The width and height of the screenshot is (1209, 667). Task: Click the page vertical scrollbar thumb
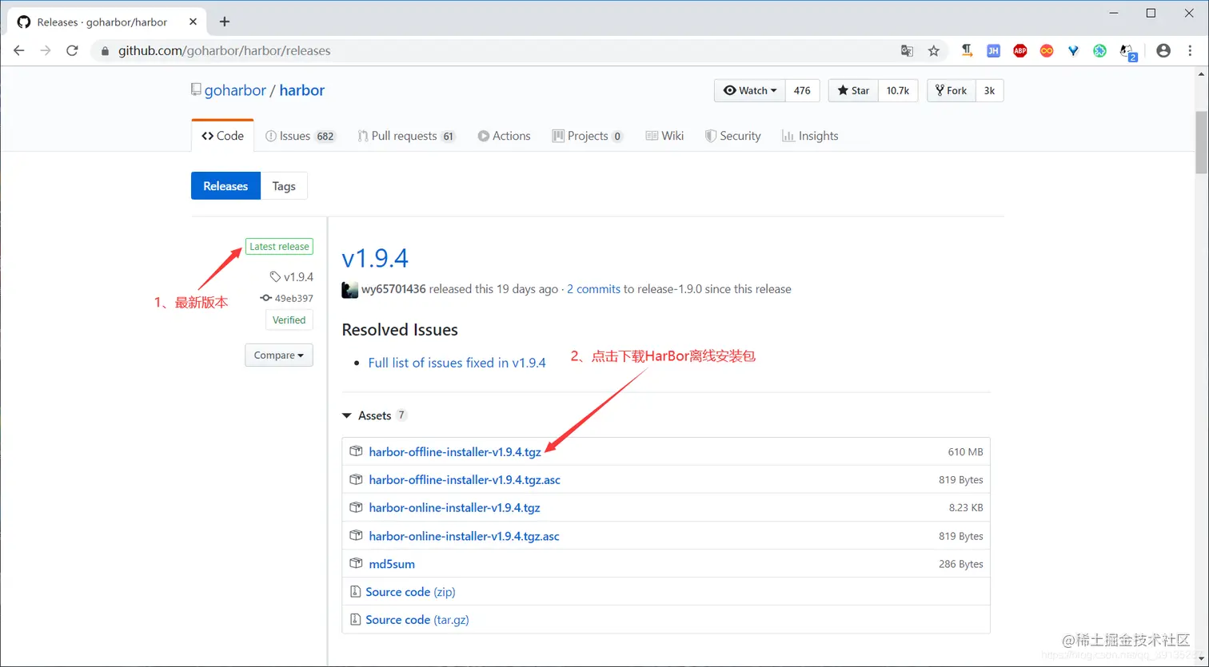[1201, 142]
